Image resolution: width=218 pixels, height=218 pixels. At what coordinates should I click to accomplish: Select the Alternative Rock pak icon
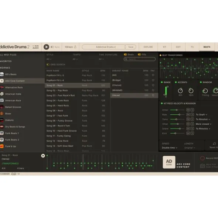coord(2,87)
